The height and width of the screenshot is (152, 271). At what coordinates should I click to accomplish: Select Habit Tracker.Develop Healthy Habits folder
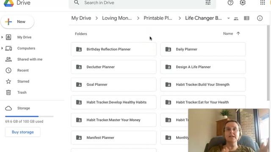pyautogui.click(x=113, y=102)
